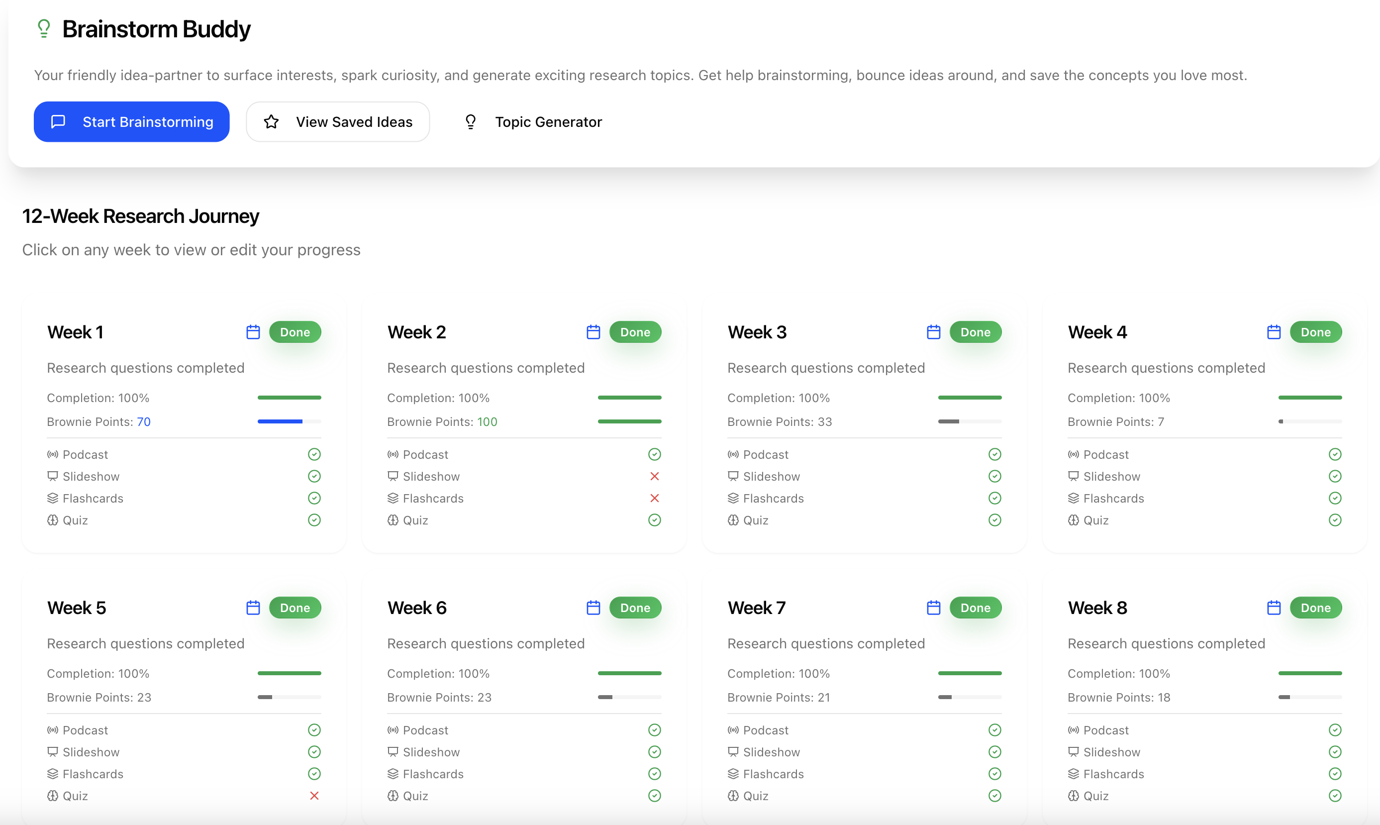Toggle the Week 2 Flashcards red X status
Image resolution: width=1380 pixels, height=825 pixels.
coord(654,498)
